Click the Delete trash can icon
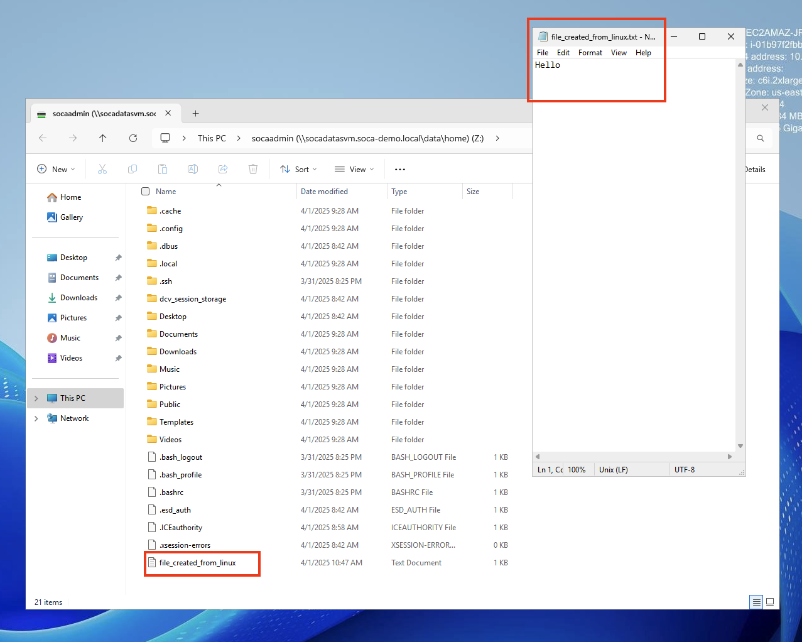Image resolution: width=802 pixels, height=642 pixels. [253, 169]
